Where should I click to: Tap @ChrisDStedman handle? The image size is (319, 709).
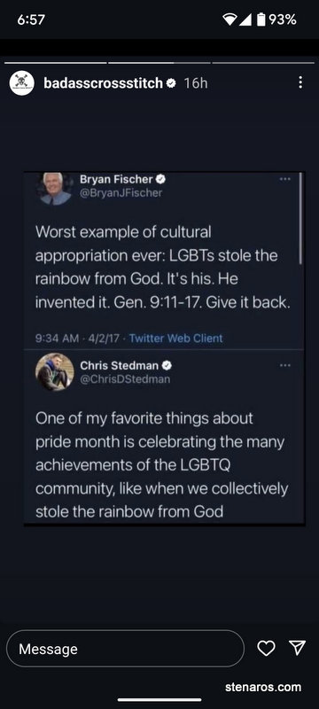pyautogui.click(x=125, y=379)
